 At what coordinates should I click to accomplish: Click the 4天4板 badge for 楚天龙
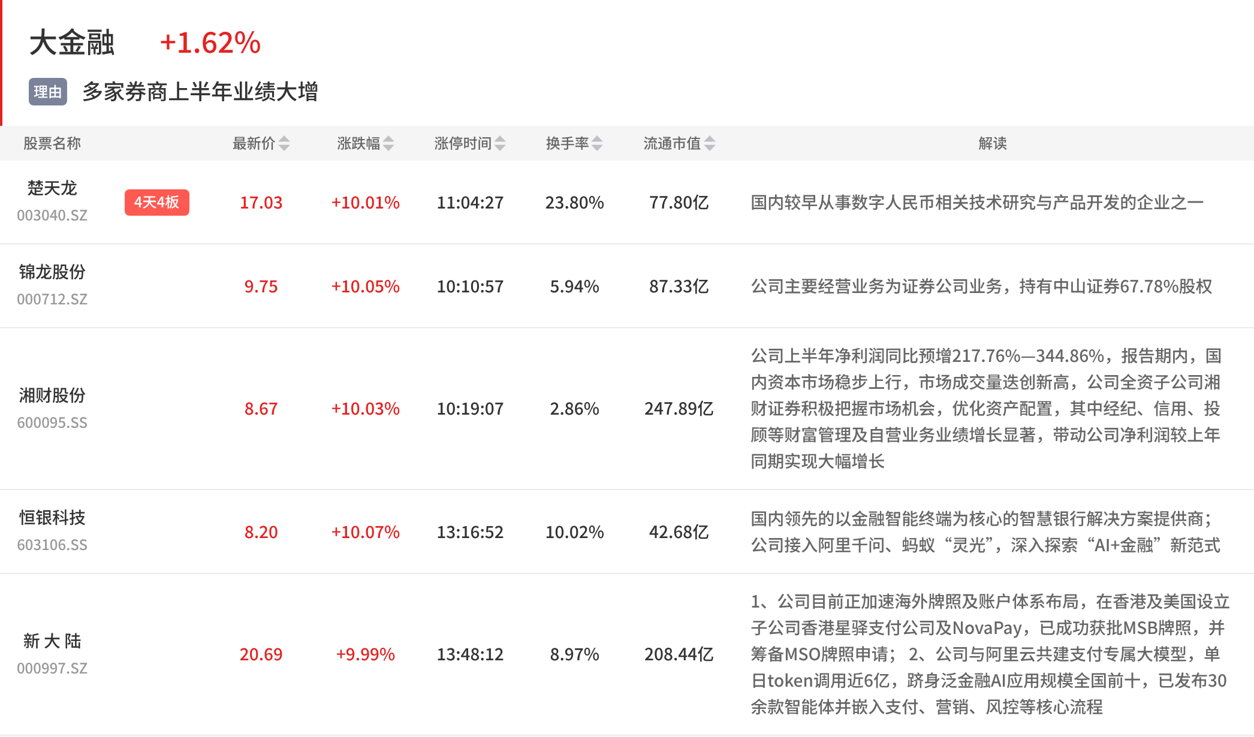(157, 203)
